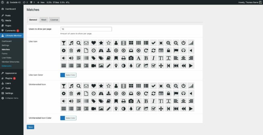Open the comments bubble in admin bar
The image size is (263, 135).
(32, 2)
